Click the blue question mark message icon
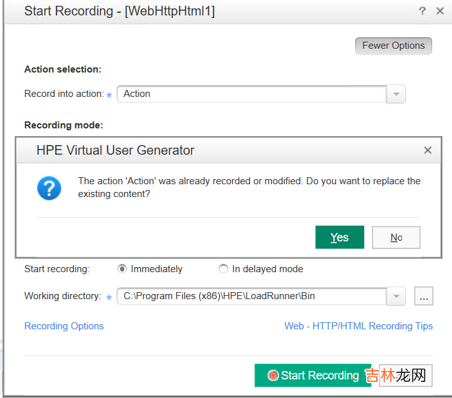Screen dimensions: 452x398 tap(49, 188)
